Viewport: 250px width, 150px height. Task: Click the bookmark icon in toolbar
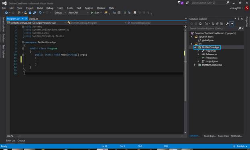135,12
